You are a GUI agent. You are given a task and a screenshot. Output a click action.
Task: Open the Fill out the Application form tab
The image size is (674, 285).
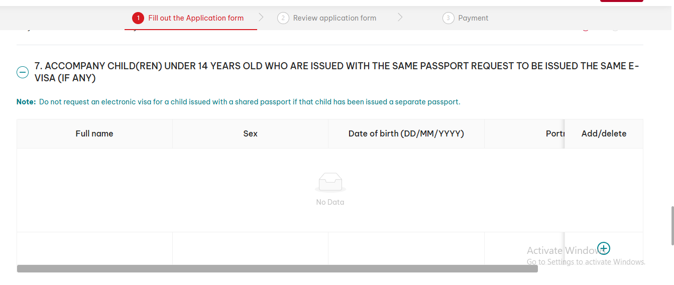(195, 18)
